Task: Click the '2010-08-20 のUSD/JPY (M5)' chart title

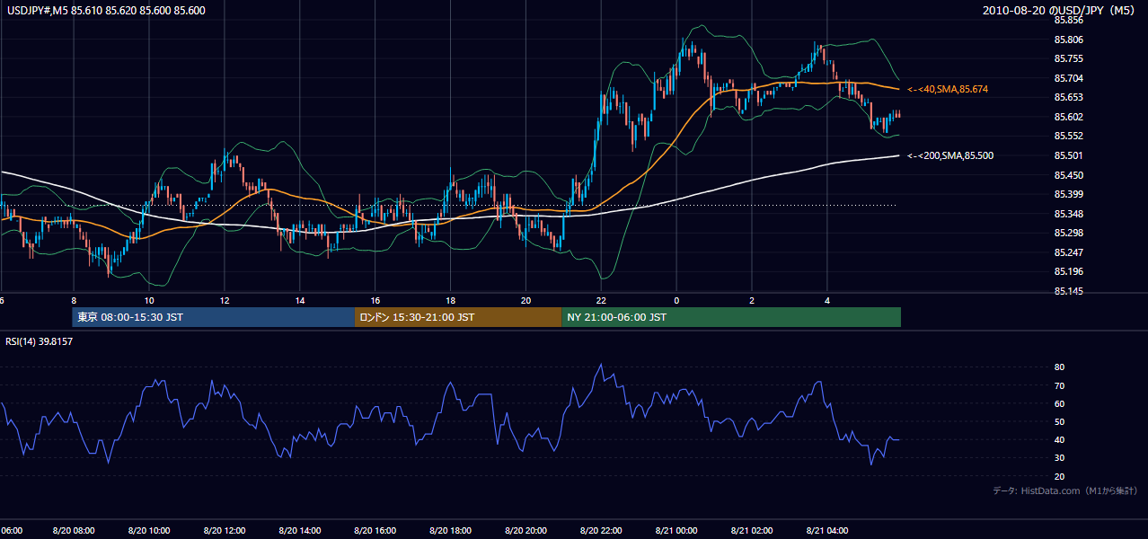Action: pos(1060,10)
